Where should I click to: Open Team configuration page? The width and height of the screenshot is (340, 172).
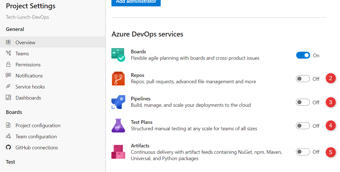coord(36,136)
